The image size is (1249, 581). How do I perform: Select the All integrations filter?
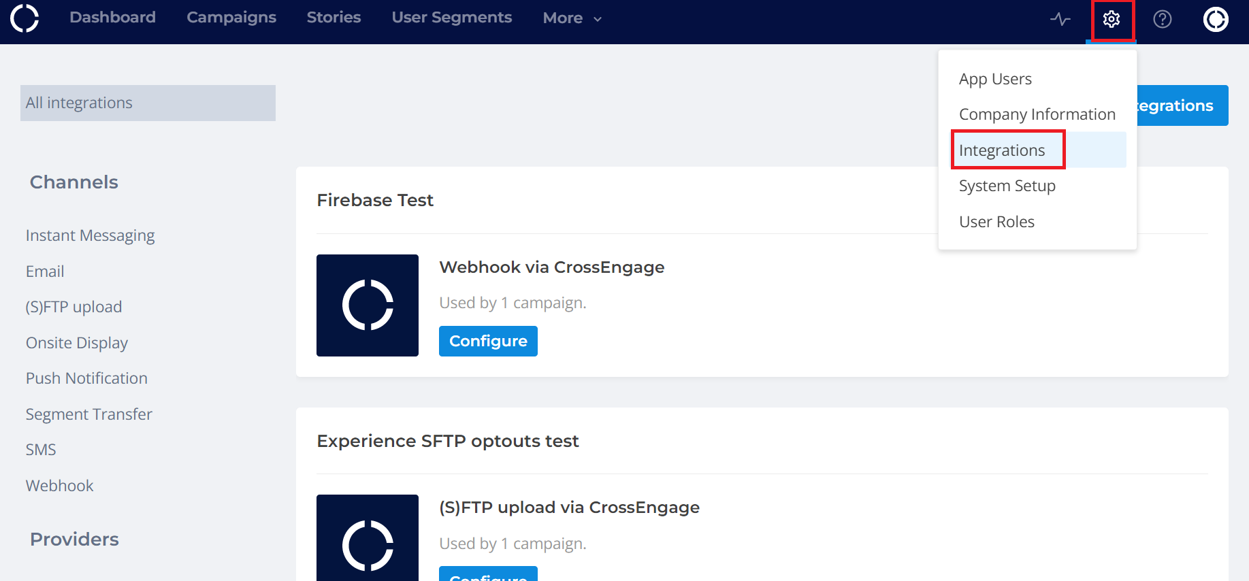148,103
